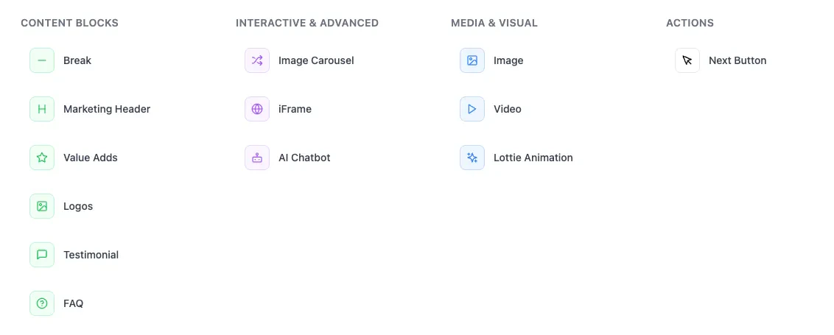Select the Break label
The width and height of the screenshot is (834, 335).
[x=77, y=60]
